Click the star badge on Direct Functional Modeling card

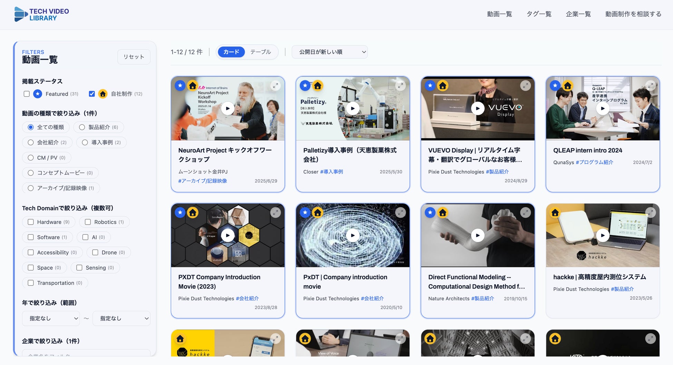(430, 213)
